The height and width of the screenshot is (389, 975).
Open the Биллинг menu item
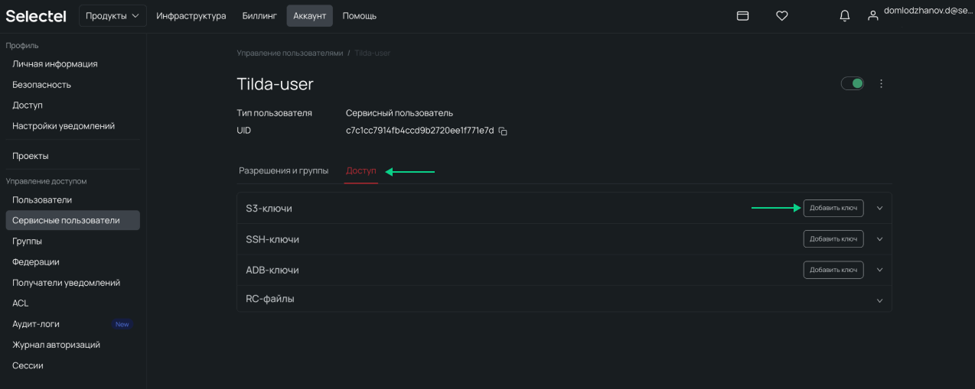(x=259, y=15)
